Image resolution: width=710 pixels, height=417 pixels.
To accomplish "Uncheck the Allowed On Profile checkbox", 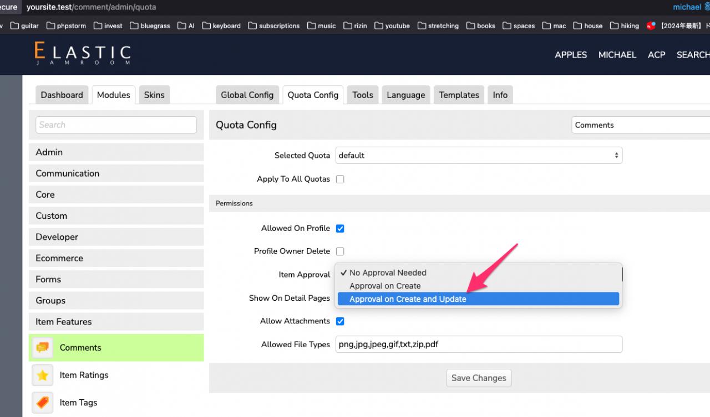I will pyautogui.click(x=340, y=228).
